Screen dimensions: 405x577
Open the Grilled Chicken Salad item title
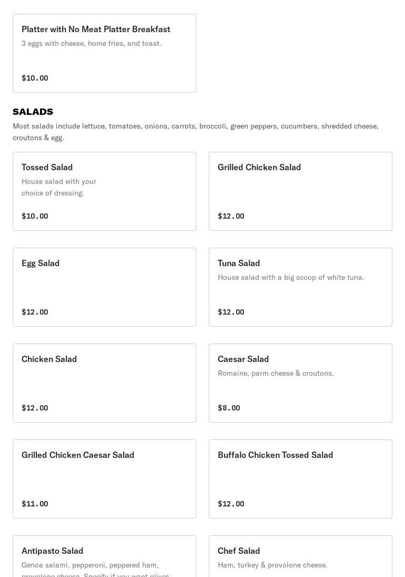click(x=259, y=167)
